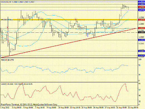Select the blue 1.2240 price label

pos(141,40)
